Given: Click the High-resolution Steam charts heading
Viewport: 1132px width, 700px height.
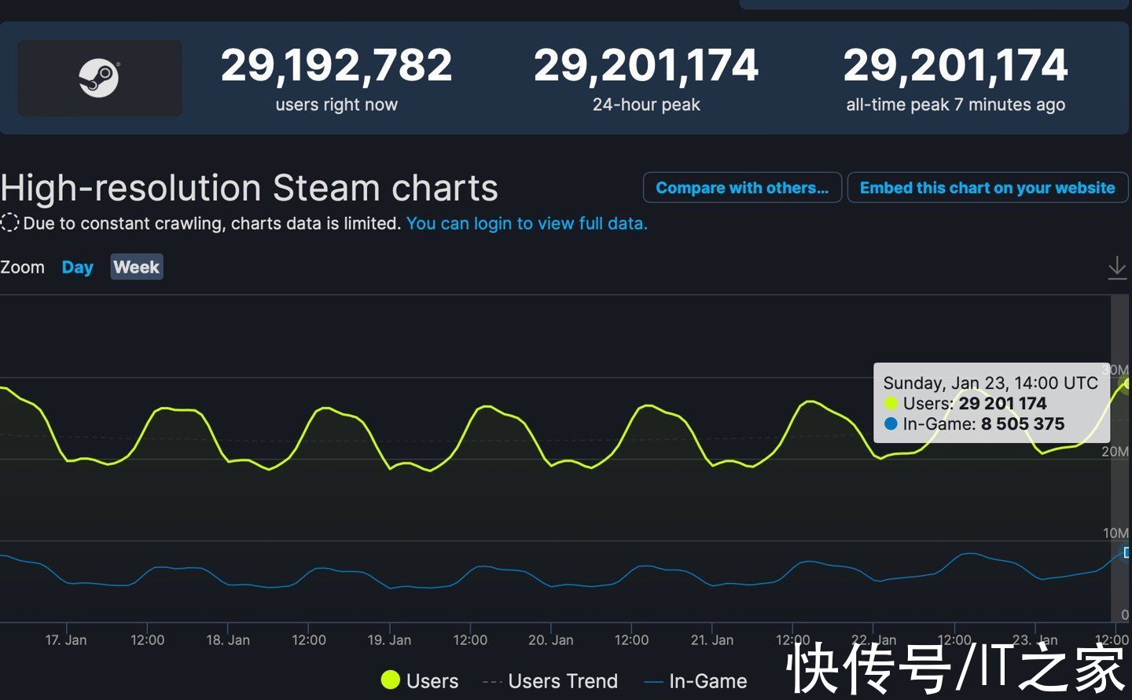Looking at the screenshot, I should pos(249,189).
